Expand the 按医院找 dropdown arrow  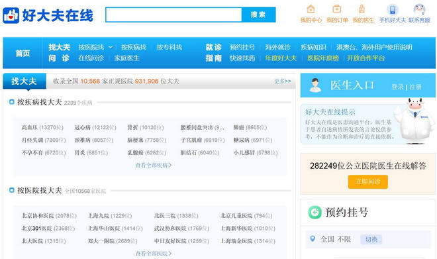[x=111, y=47]
